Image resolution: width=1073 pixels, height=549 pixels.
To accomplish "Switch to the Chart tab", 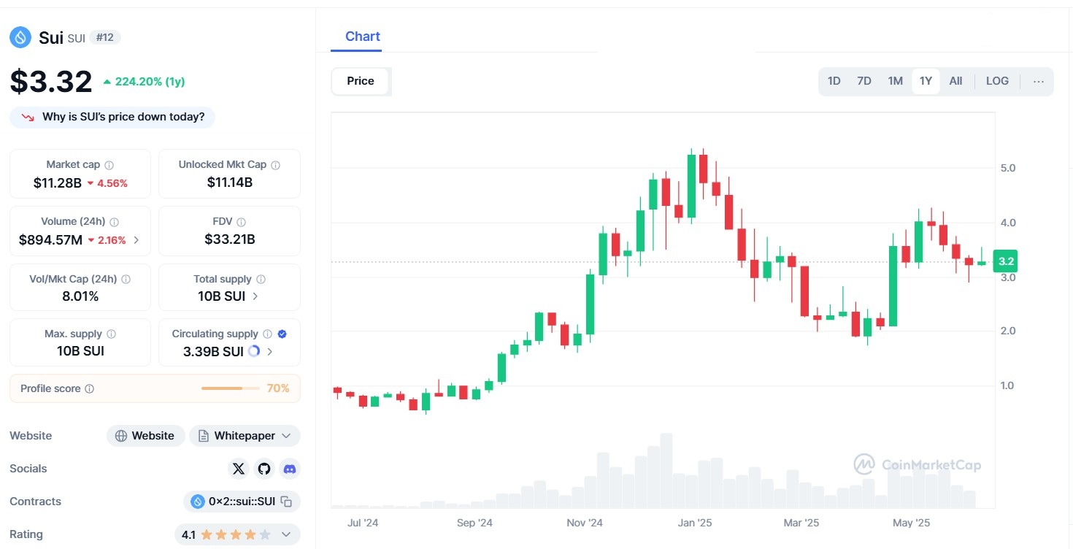I will [362, 37].
